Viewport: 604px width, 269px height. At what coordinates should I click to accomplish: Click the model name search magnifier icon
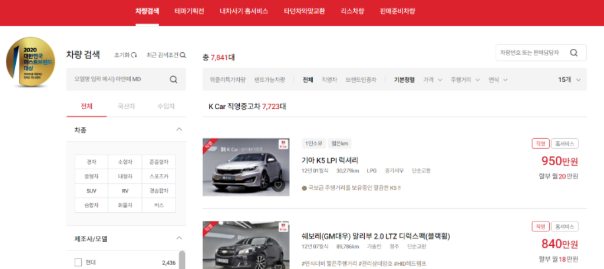tap(174, 79)
